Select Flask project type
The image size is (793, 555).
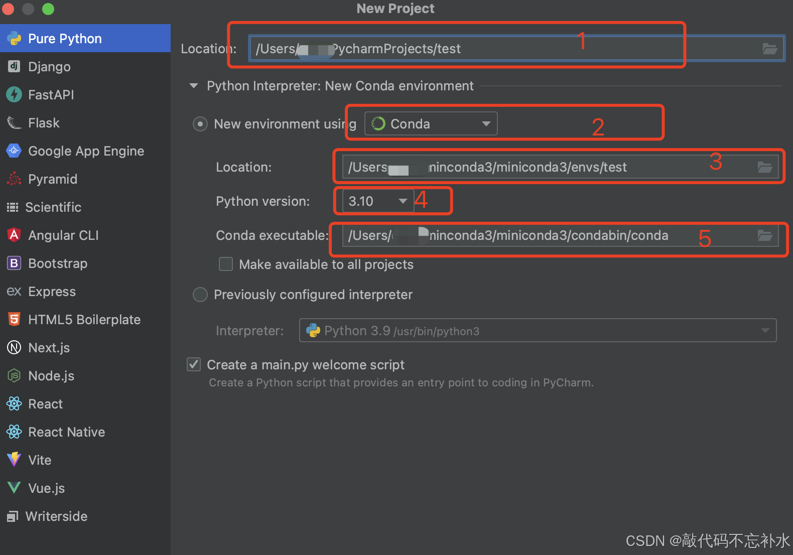pos(85,122)
